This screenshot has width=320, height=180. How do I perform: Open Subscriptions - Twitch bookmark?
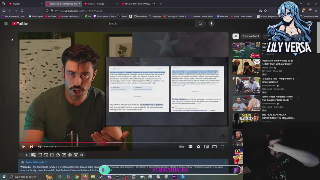click(104, 16)
